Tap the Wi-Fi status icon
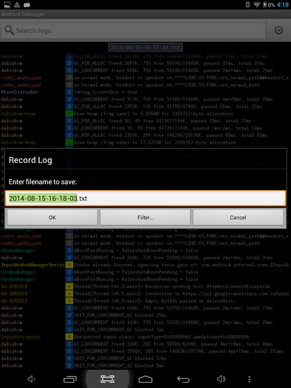Viewport: 291px width, 388px height. [x=257, y=5]
